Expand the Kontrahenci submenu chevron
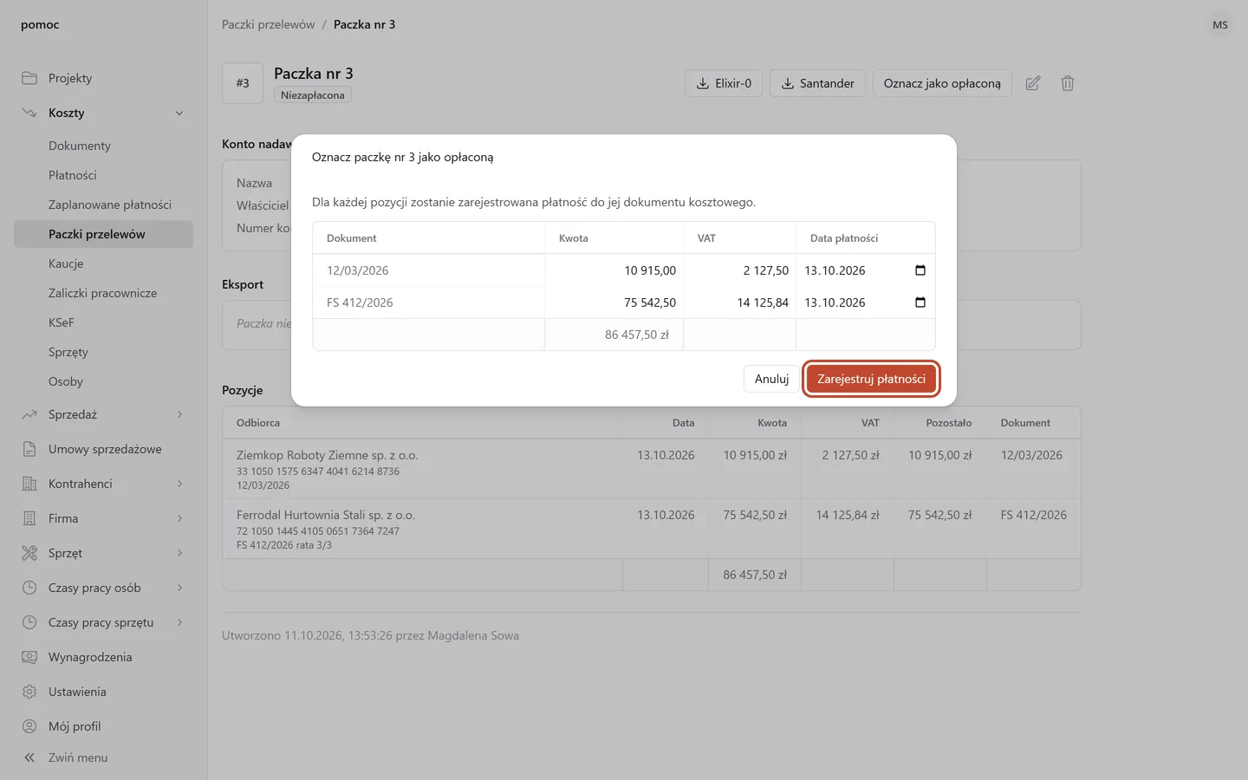This screenshot has width=1248, height=780. click(x=179, y=484)
